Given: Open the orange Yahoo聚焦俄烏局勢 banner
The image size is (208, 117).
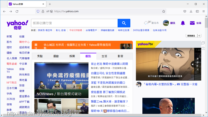Looking at the screenshot, I should pos(82,45).
